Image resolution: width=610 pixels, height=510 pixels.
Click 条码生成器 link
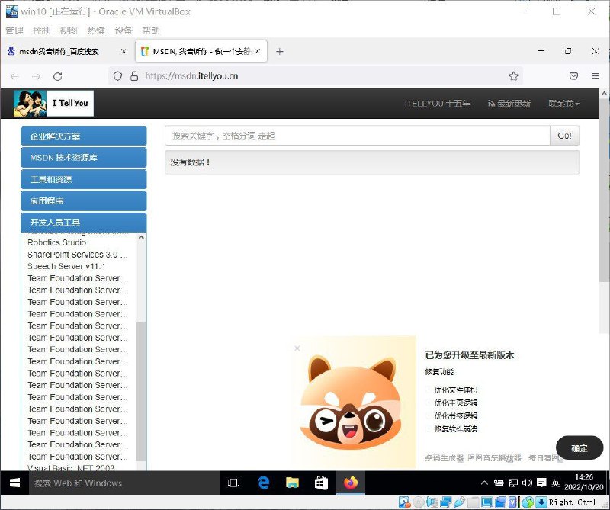click(444, 458)
